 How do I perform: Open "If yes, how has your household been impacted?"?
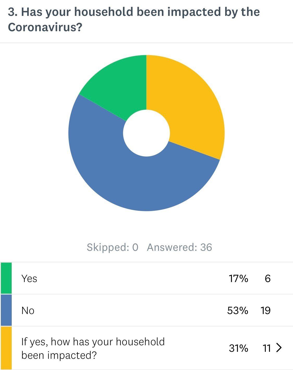click(x=93, y=348)
